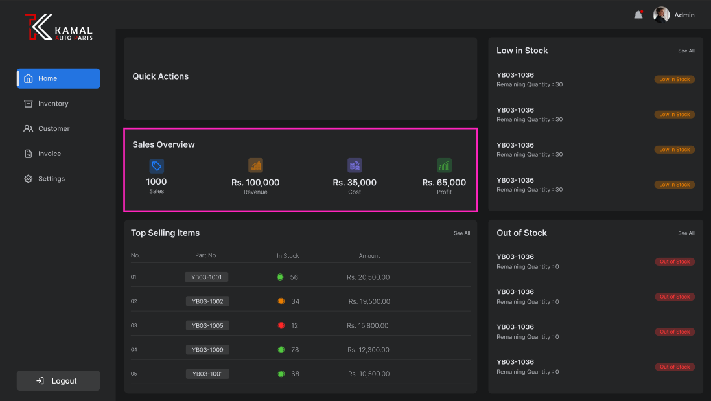Click the Out of Stock badge on the first entry
Viewport: 711px width, 401px height.
[674, 261]
